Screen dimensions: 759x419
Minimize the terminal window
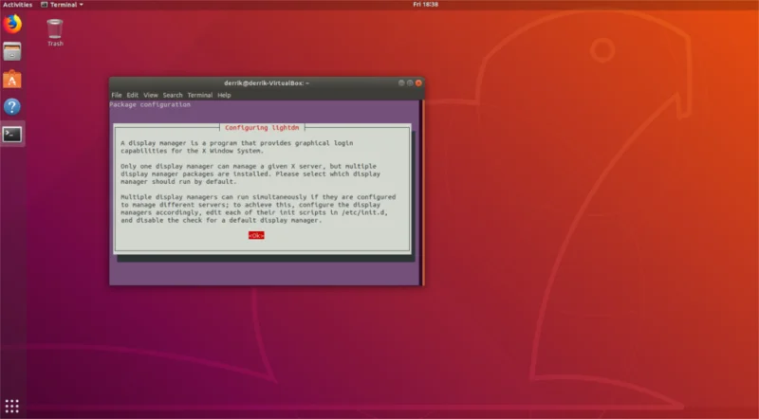(x=401, y=82)
